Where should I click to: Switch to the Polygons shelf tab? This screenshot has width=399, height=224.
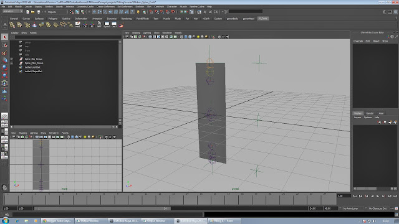coord(53,19)
